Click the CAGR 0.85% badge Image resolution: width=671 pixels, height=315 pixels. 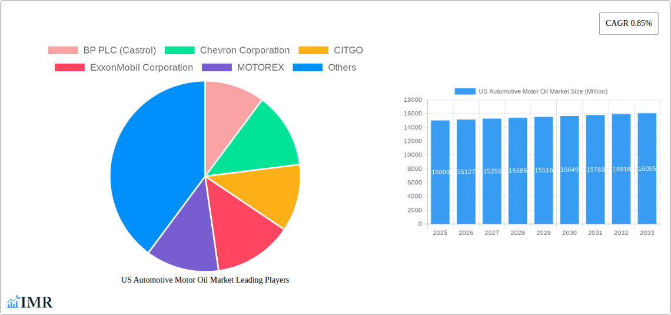click(x=629, y=24)
